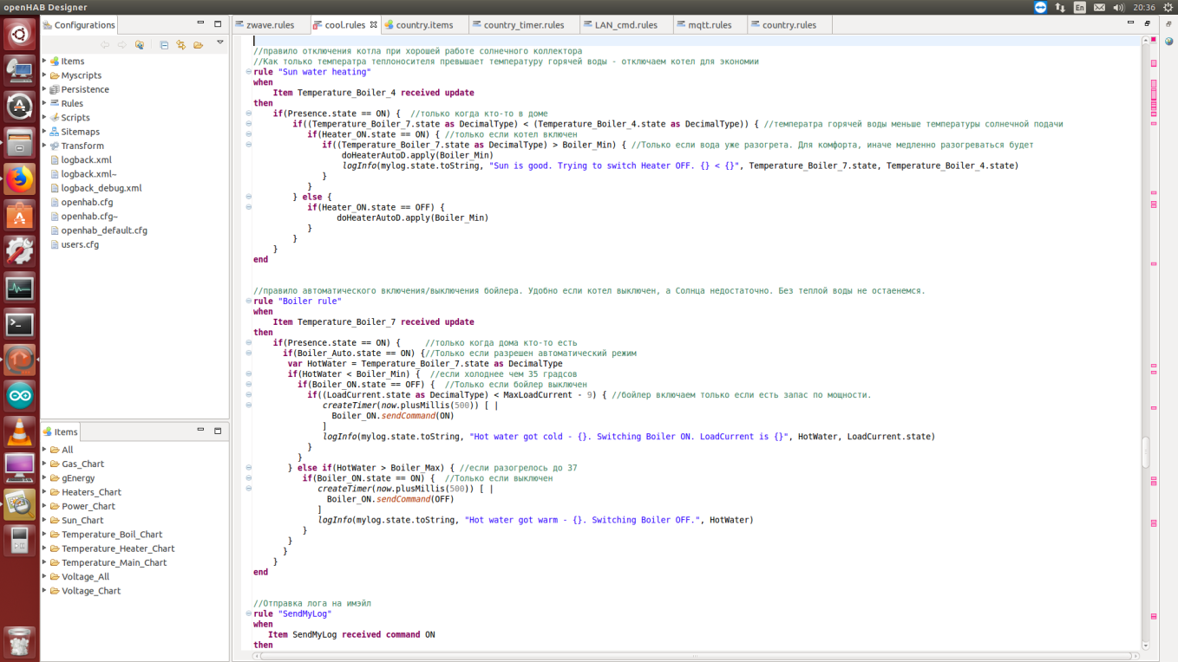Click the folder icon with blue up arrow

[x=140, y=45]
